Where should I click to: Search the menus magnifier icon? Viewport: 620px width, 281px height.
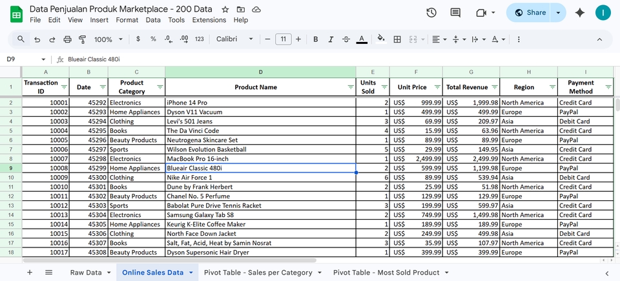coord(21,39)
